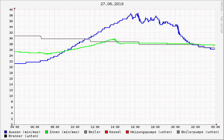
Task: Click the 08:00 x-axis label
Action: pos(55,127)
